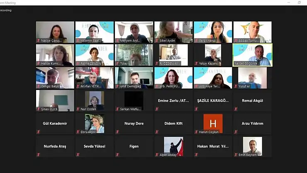Click the muted mic icon beside Harun Coşkun
This screenshot has height=173, width=307.
196,132
